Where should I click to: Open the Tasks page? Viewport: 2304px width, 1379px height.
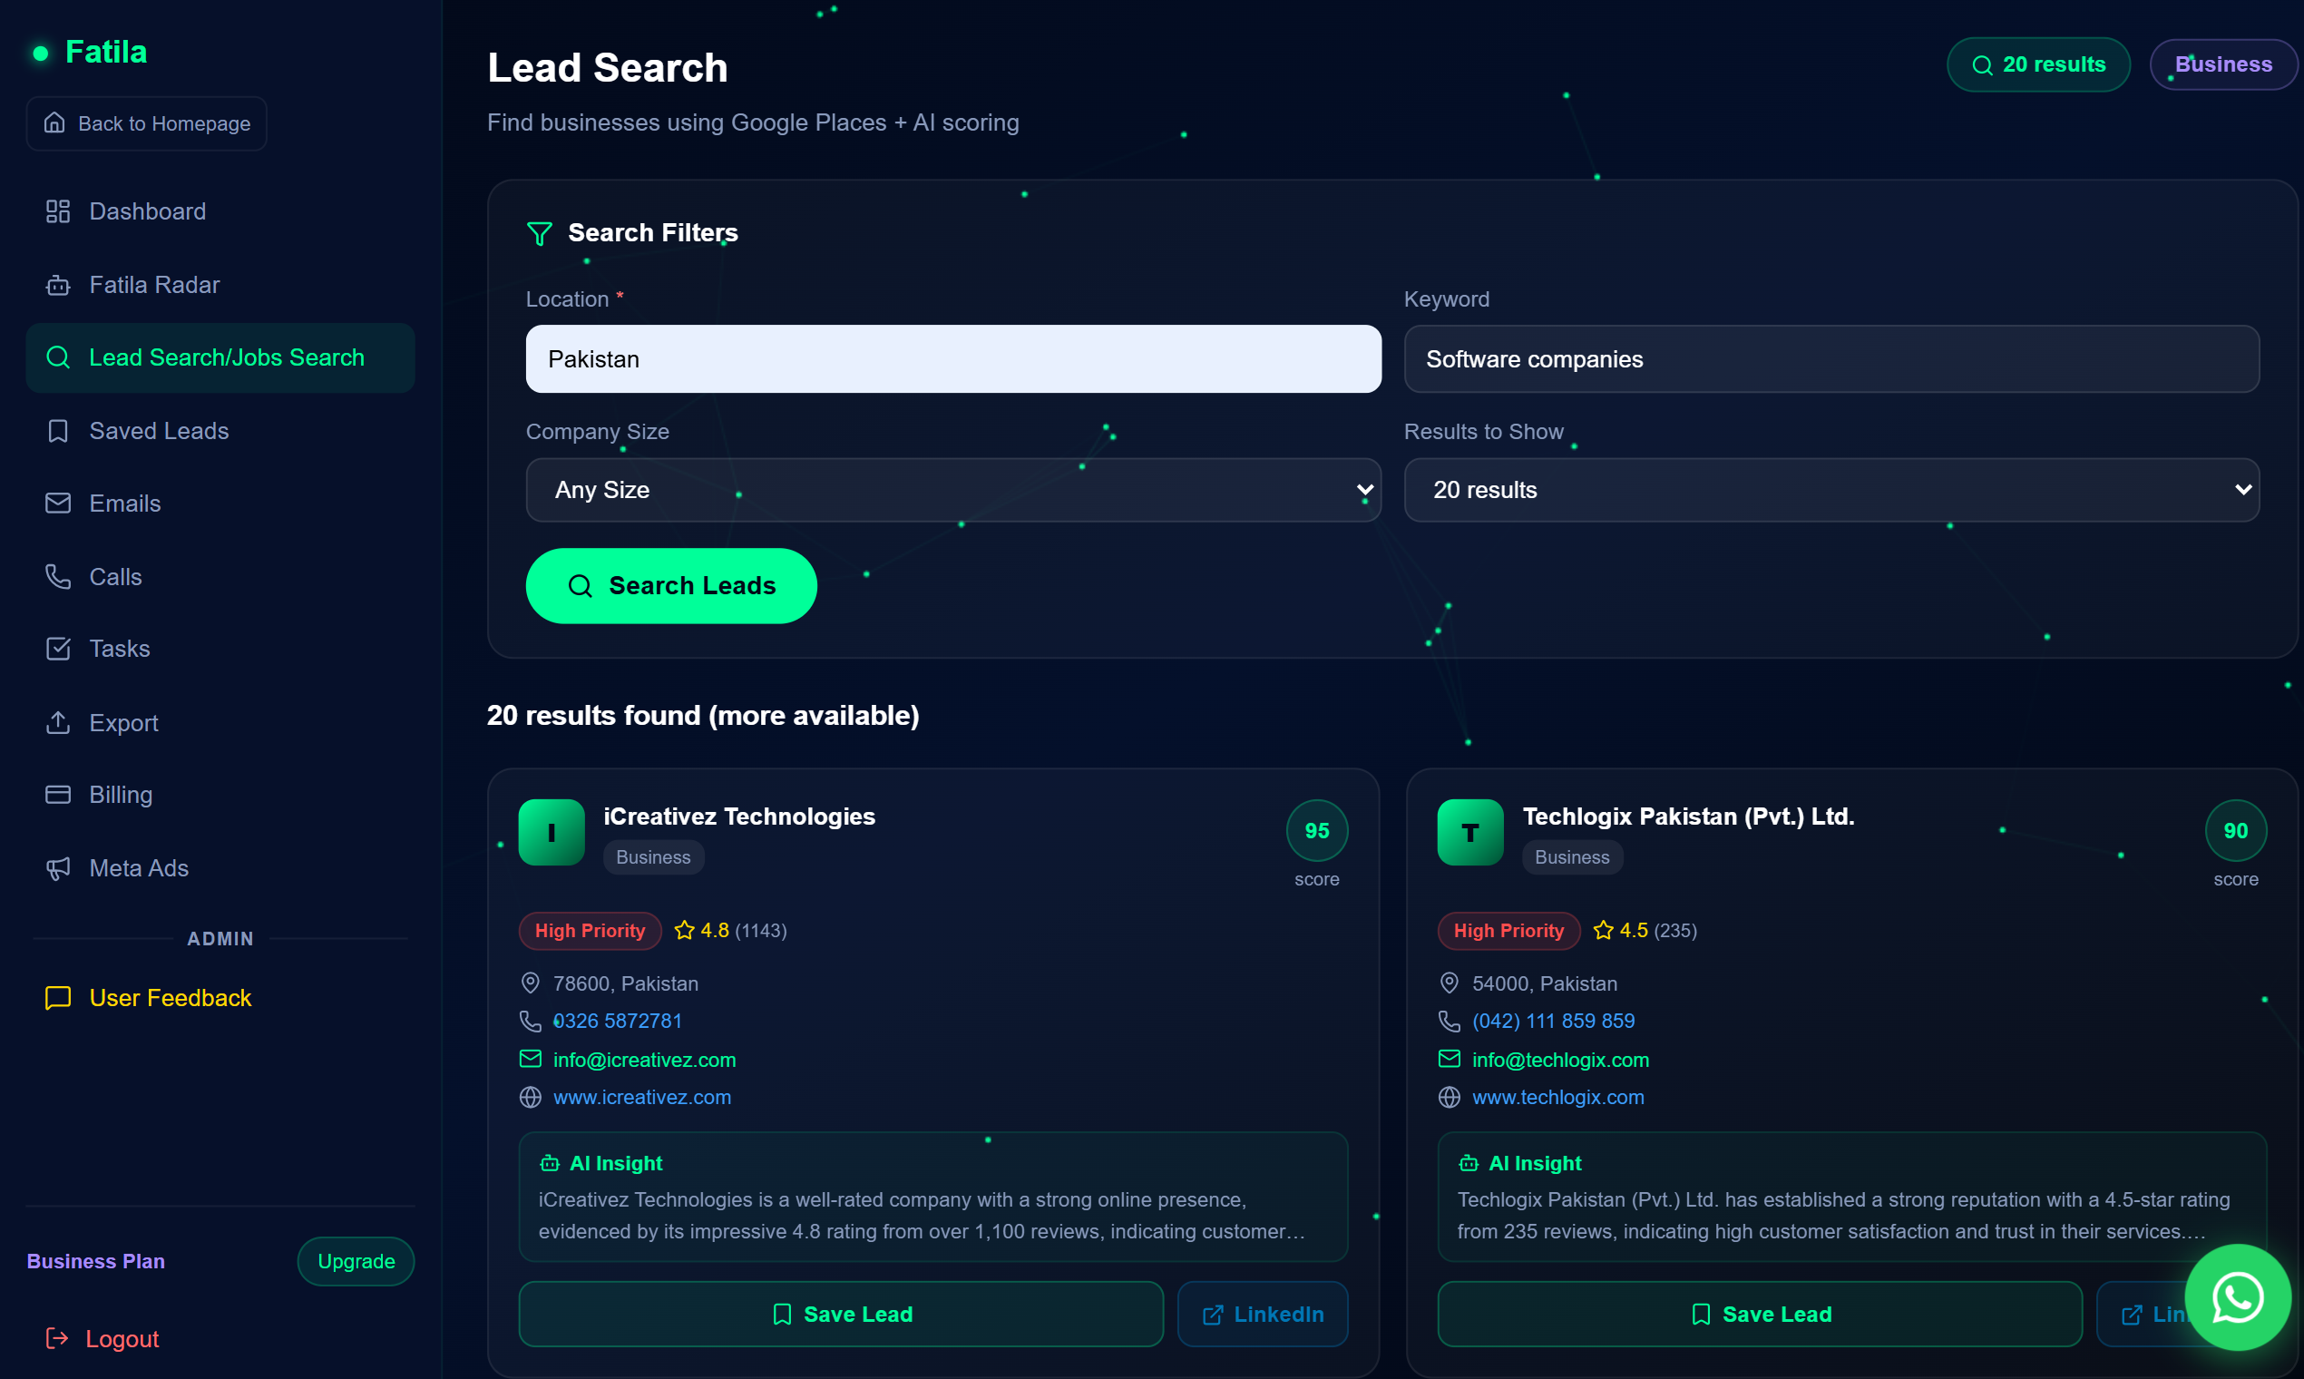[x=220, y=649]
